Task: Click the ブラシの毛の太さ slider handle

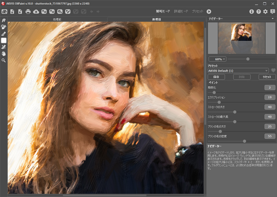Action: [x=220, y=131]
